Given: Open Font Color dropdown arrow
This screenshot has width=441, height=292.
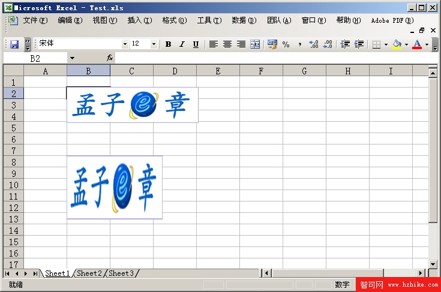Looking at the screenshot, I should (427, 44).
